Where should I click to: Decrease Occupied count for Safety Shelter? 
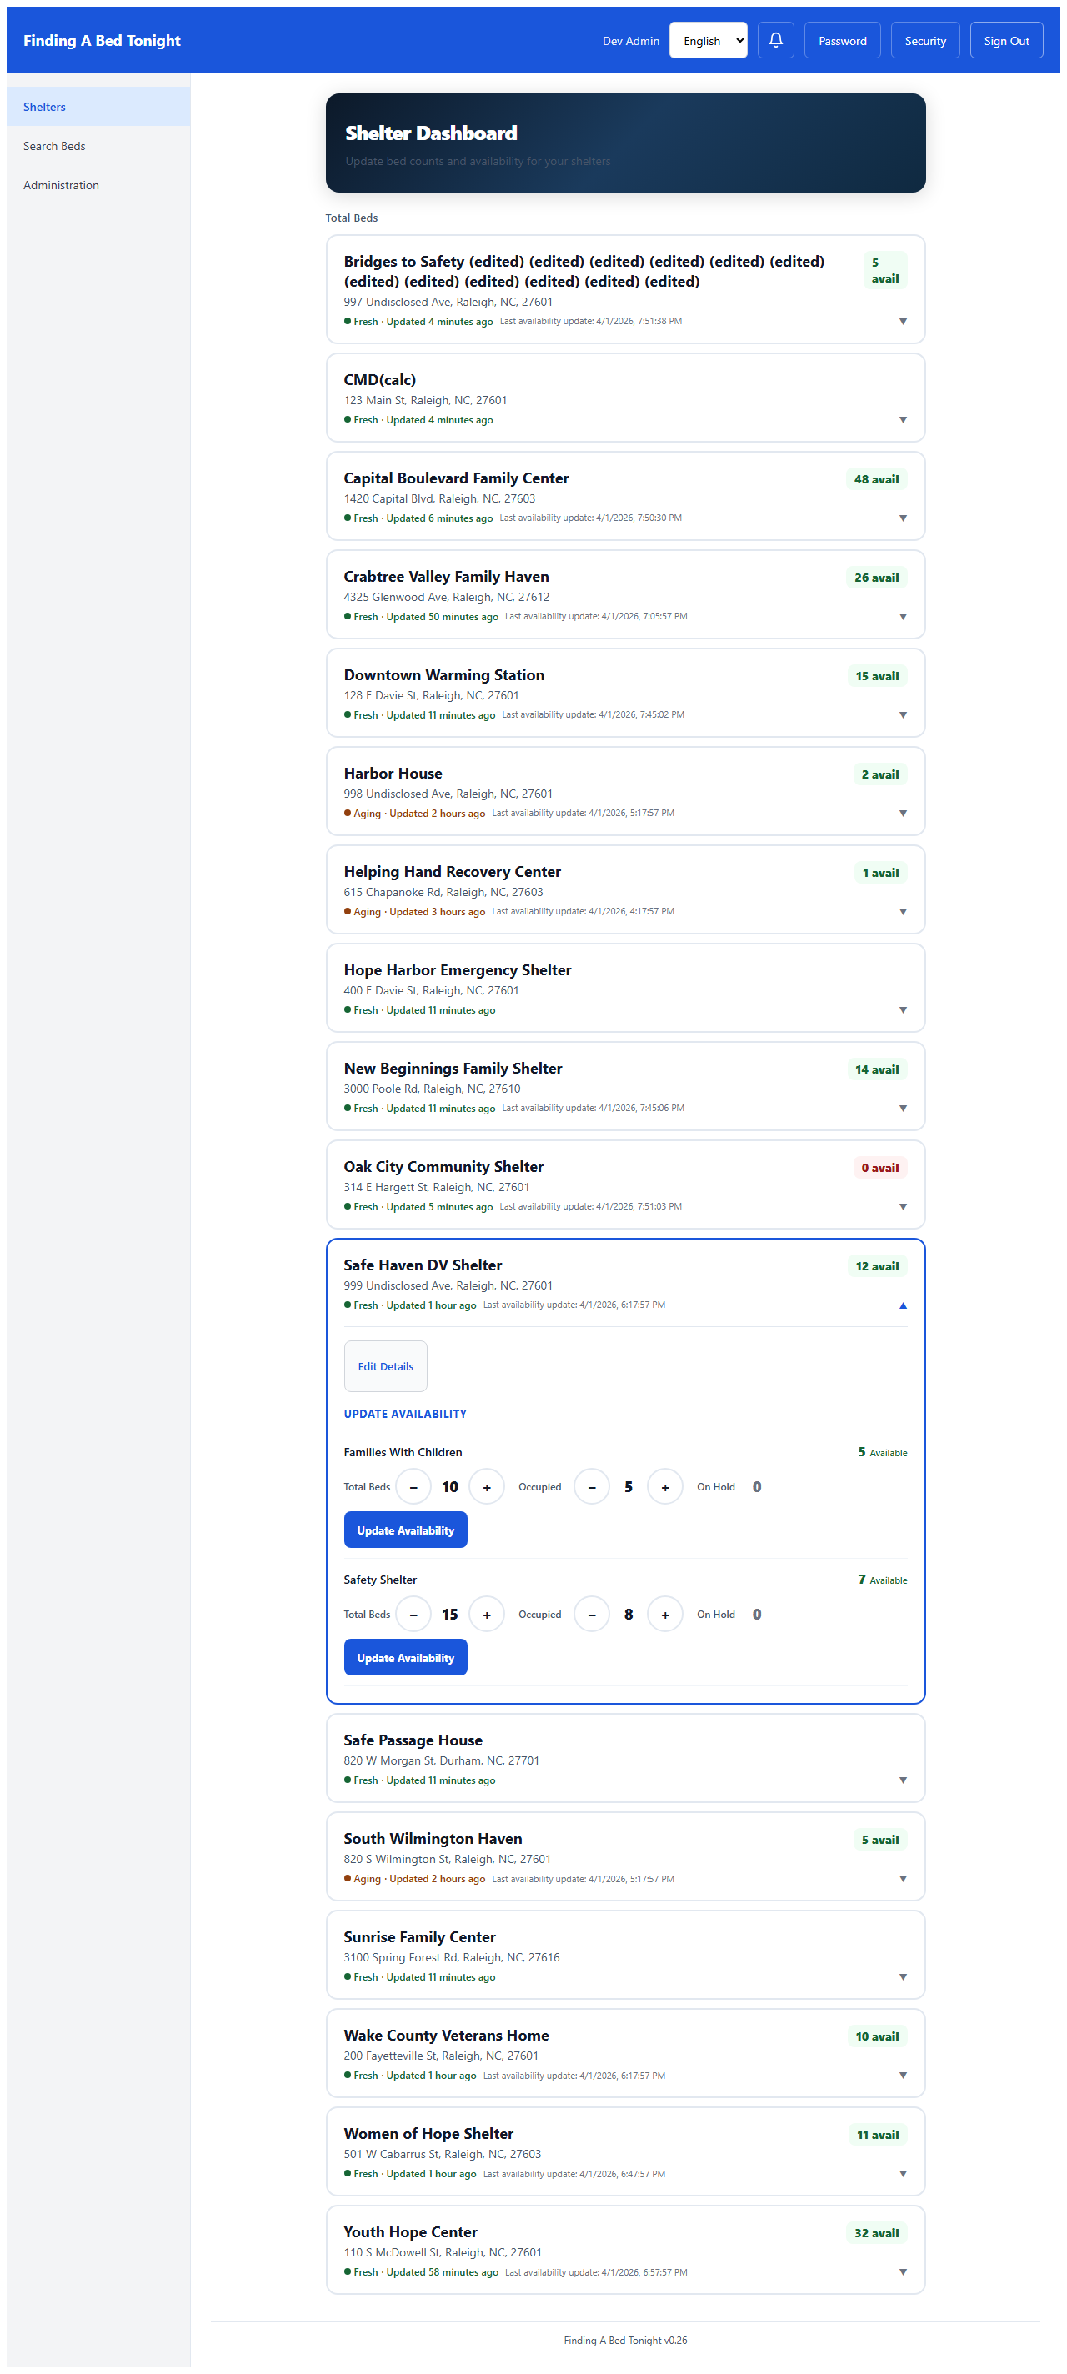(x=592, y=1614)
